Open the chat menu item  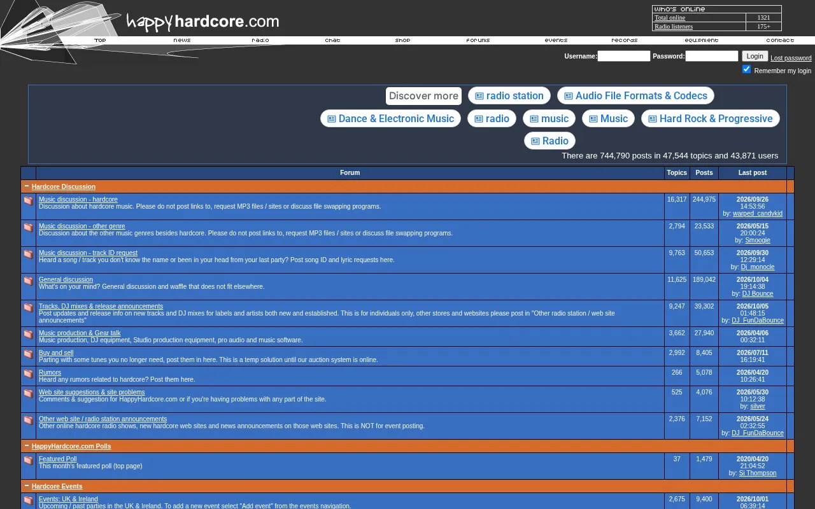[332, 40]
